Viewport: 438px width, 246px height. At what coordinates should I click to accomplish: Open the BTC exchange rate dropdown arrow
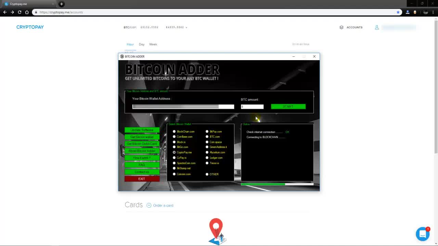tap(186, 27)
